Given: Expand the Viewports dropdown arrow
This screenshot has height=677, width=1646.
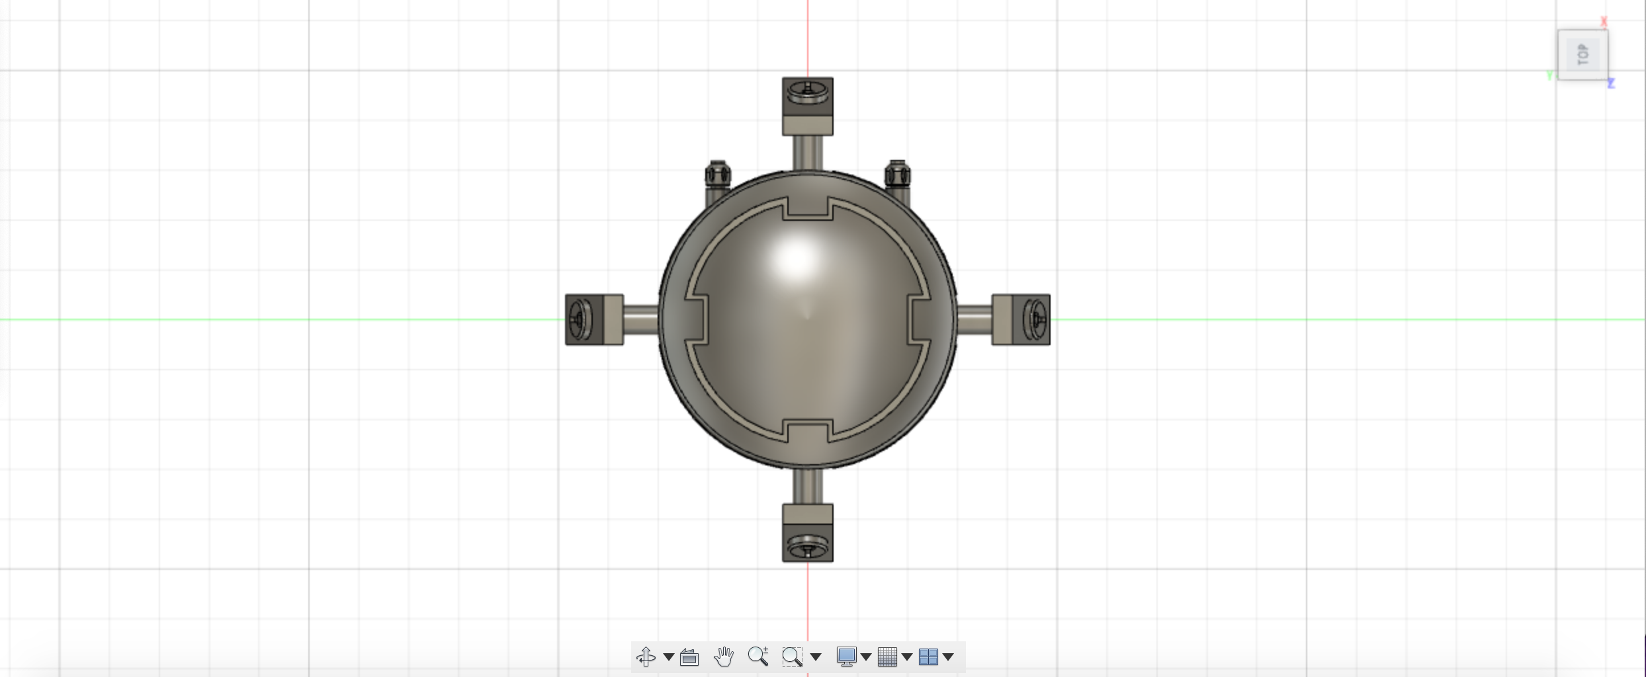Looking at the screenshot, I should 948,657.
